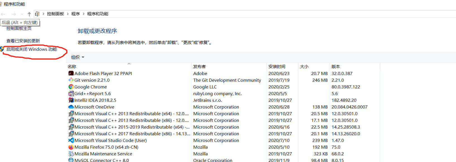Screen dimensions: 456x162
Task: Expand chevron before 控制面板 breadcrumb
Action: point(44,14)
